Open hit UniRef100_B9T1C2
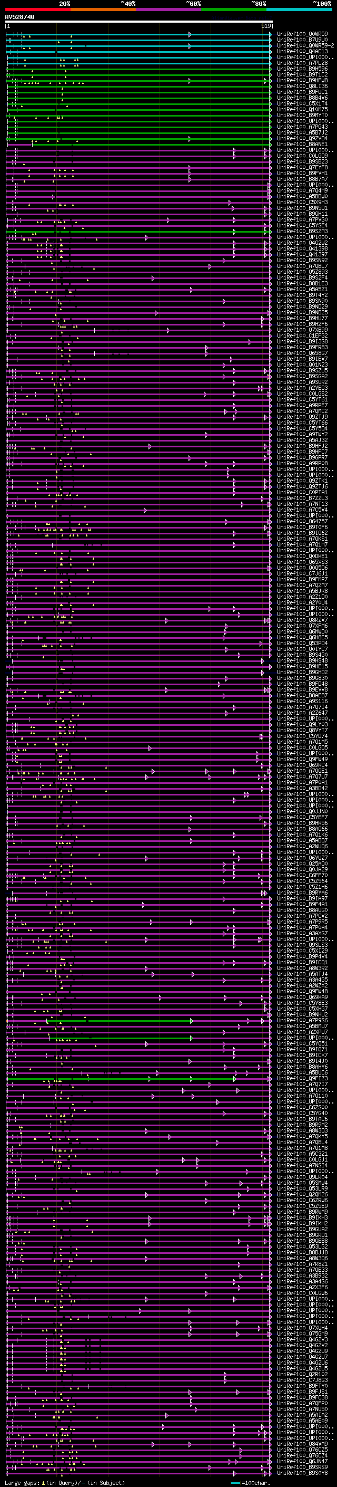The image size is (337, 1487). (302, 74)
